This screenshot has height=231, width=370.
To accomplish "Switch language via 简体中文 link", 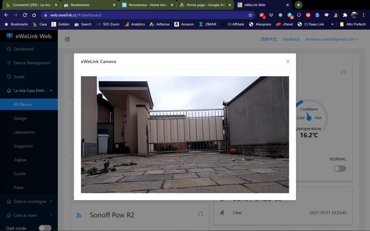I will tap(268, 39).
